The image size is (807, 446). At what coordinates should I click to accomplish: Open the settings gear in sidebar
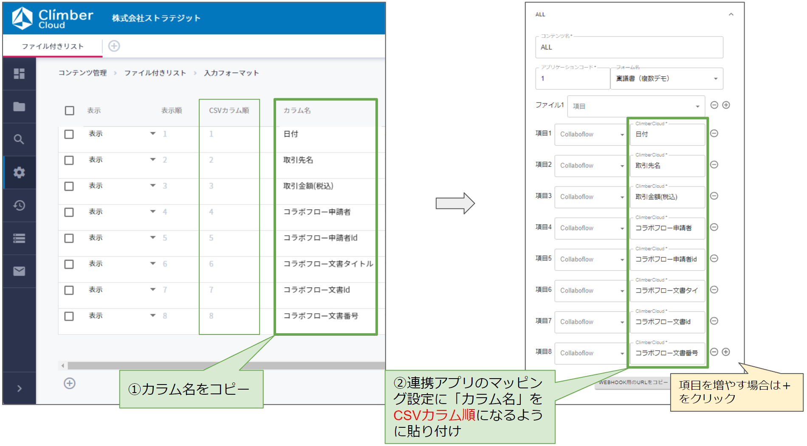point(19,173)
